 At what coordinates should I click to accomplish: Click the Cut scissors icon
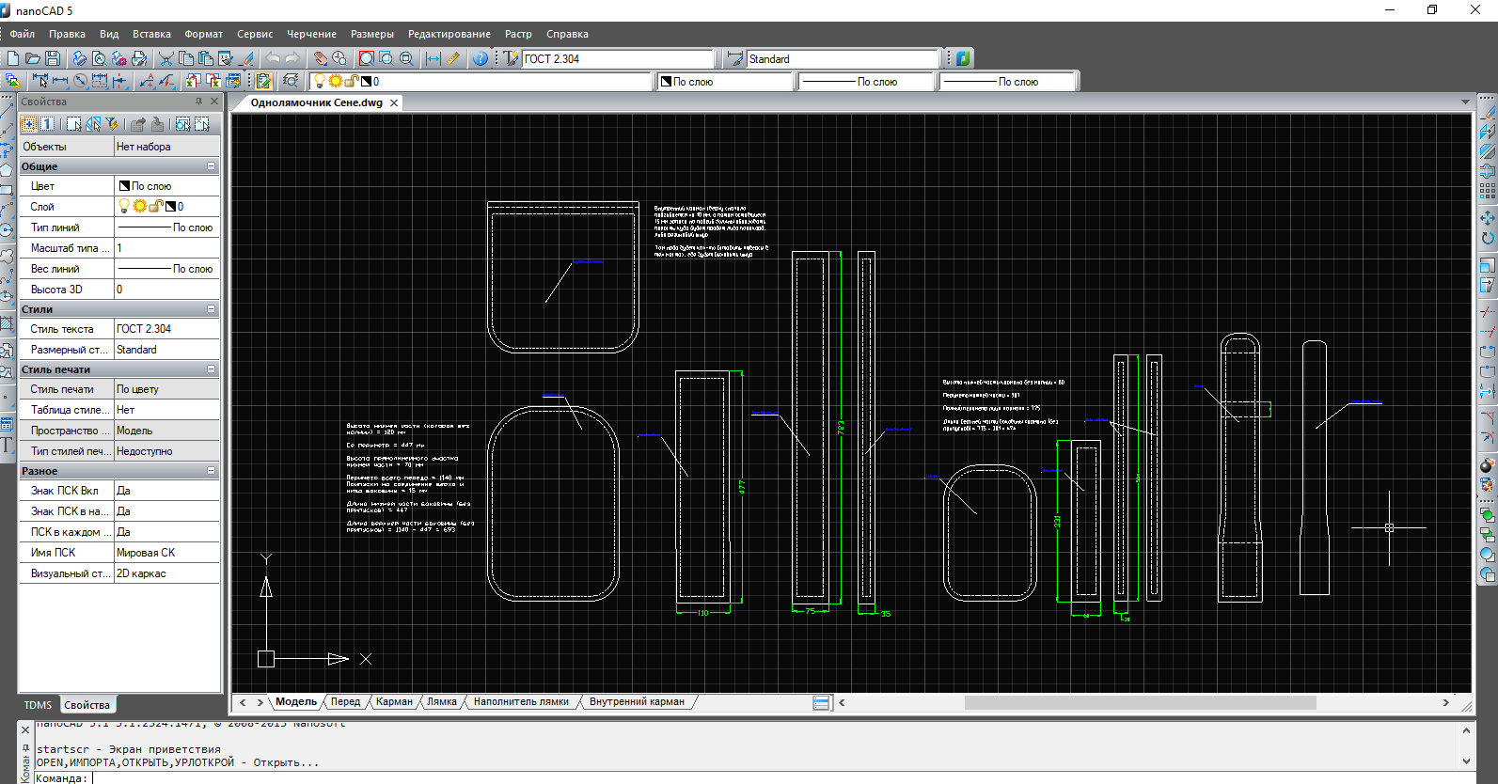[166, 58]
